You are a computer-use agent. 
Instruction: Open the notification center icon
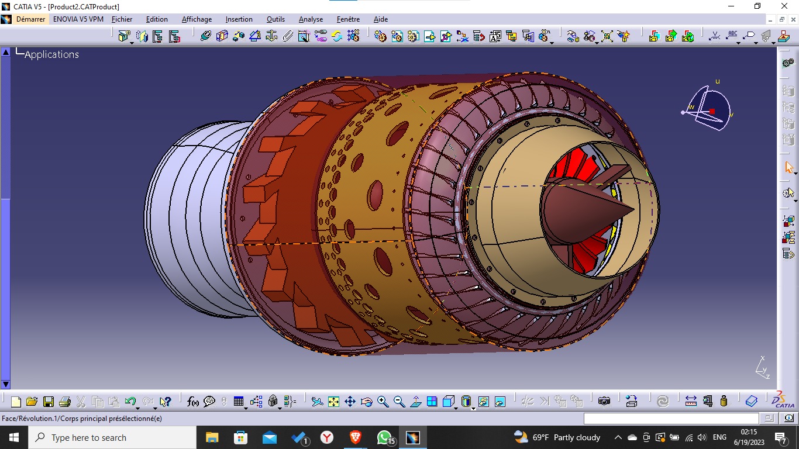781,437
